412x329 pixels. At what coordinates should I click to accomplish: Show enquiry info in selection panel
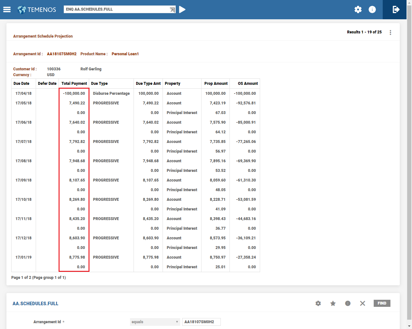pos(348,303)
